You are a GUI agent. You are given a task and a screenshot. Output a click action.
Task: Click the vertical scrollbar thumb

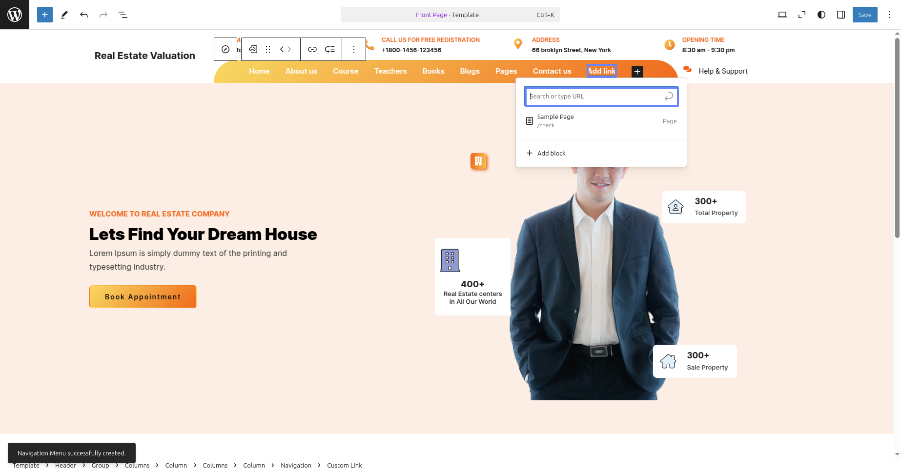[x=897, y=138]
